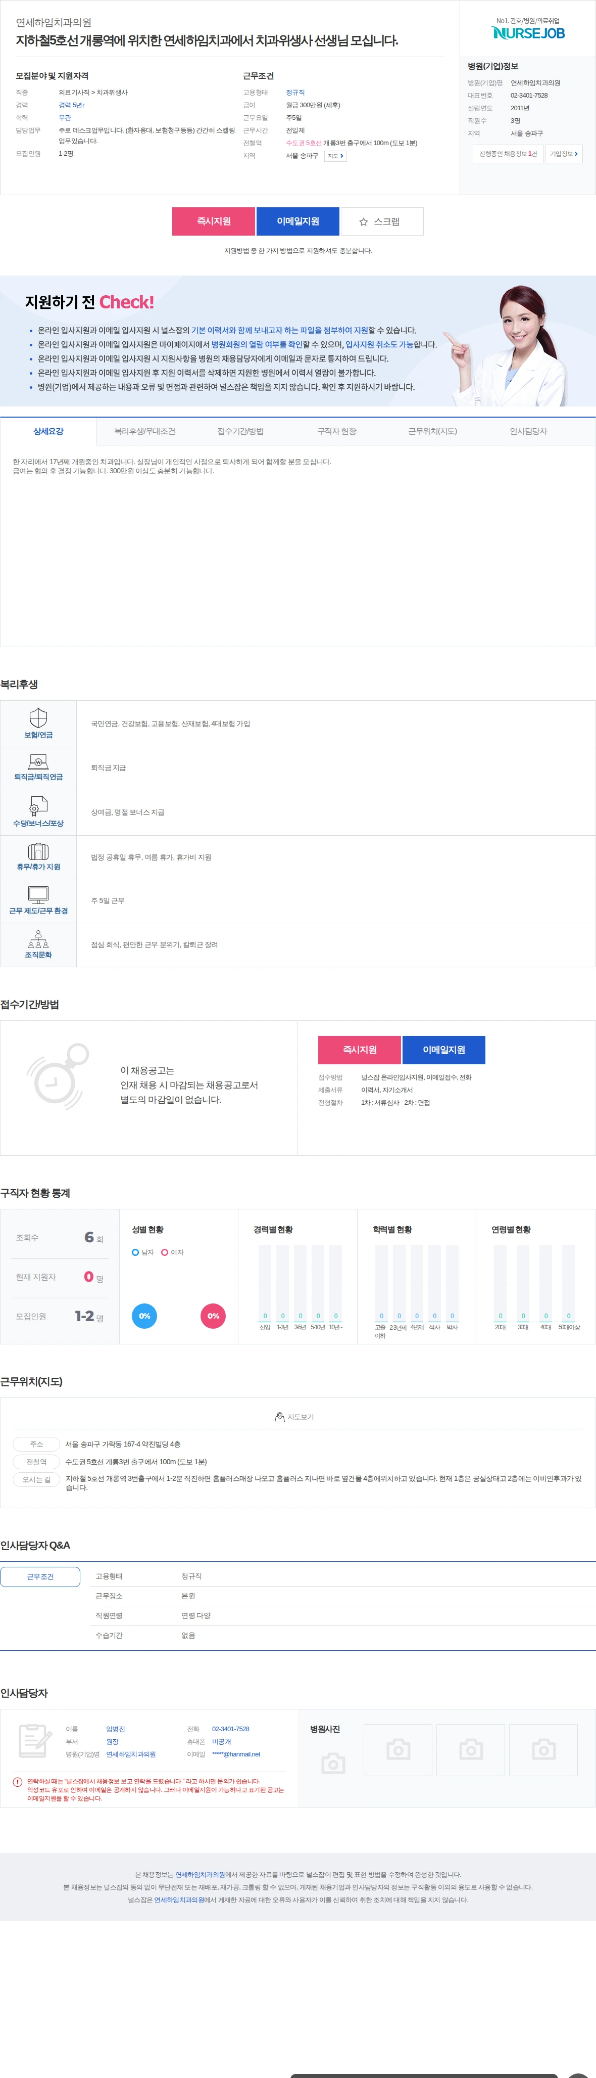Click the 수도권 5호선 subway link
Image resolution: width=596 pixels, height=2078 pixels.
304,143
